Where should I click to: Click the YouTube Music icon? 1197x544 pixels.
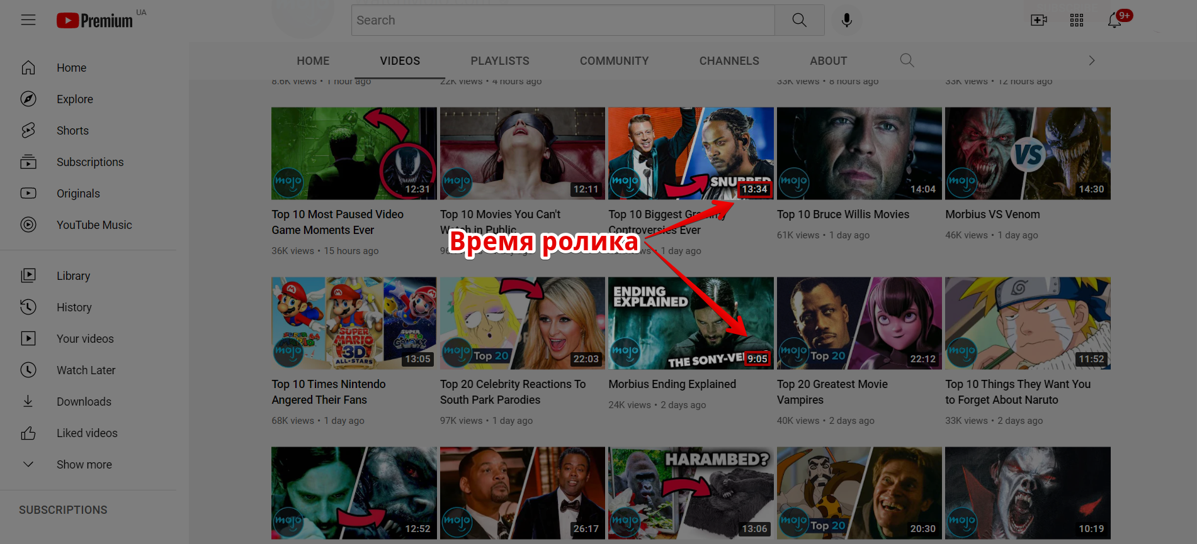pyautogui.click(x=28, y=225)
